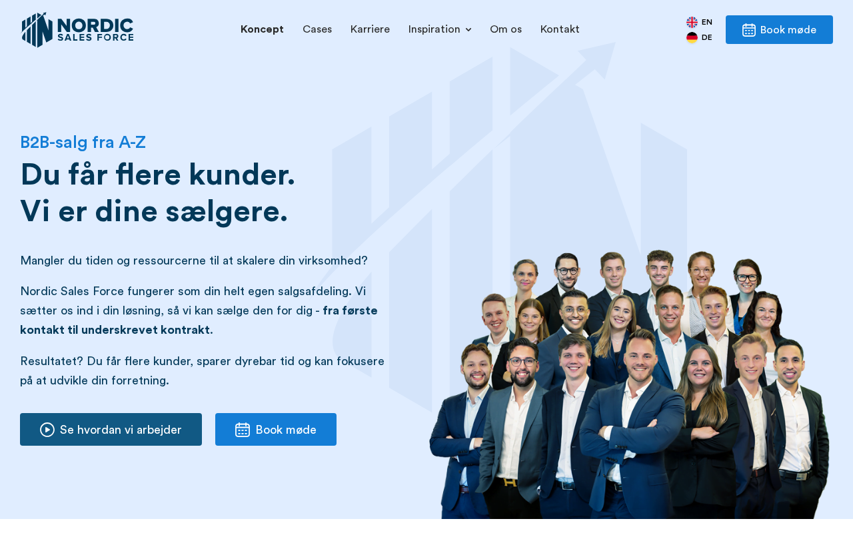Switch language to DE

click(700, 37)
